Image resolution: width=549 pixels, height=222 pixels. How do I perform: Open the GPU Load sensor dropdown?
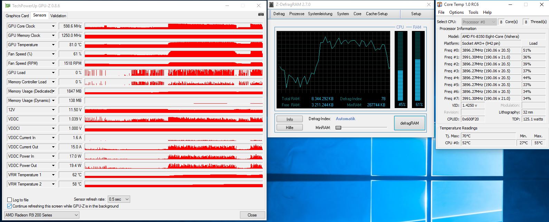pos(53,73)
